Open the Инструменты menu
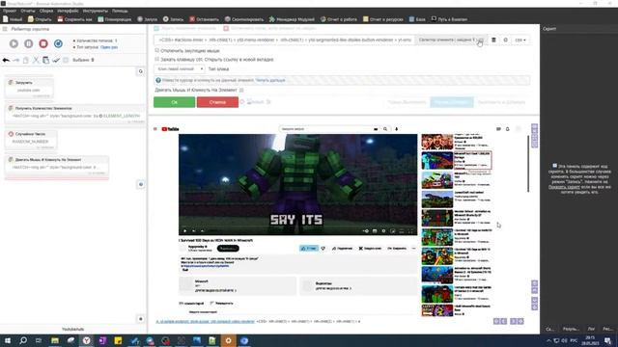Image resolution: width=618 pixels, height=347 pixels. [x=95, y=11]
